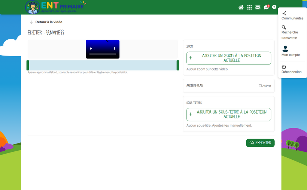Click the light blue timeline track

tap(103, 65)
